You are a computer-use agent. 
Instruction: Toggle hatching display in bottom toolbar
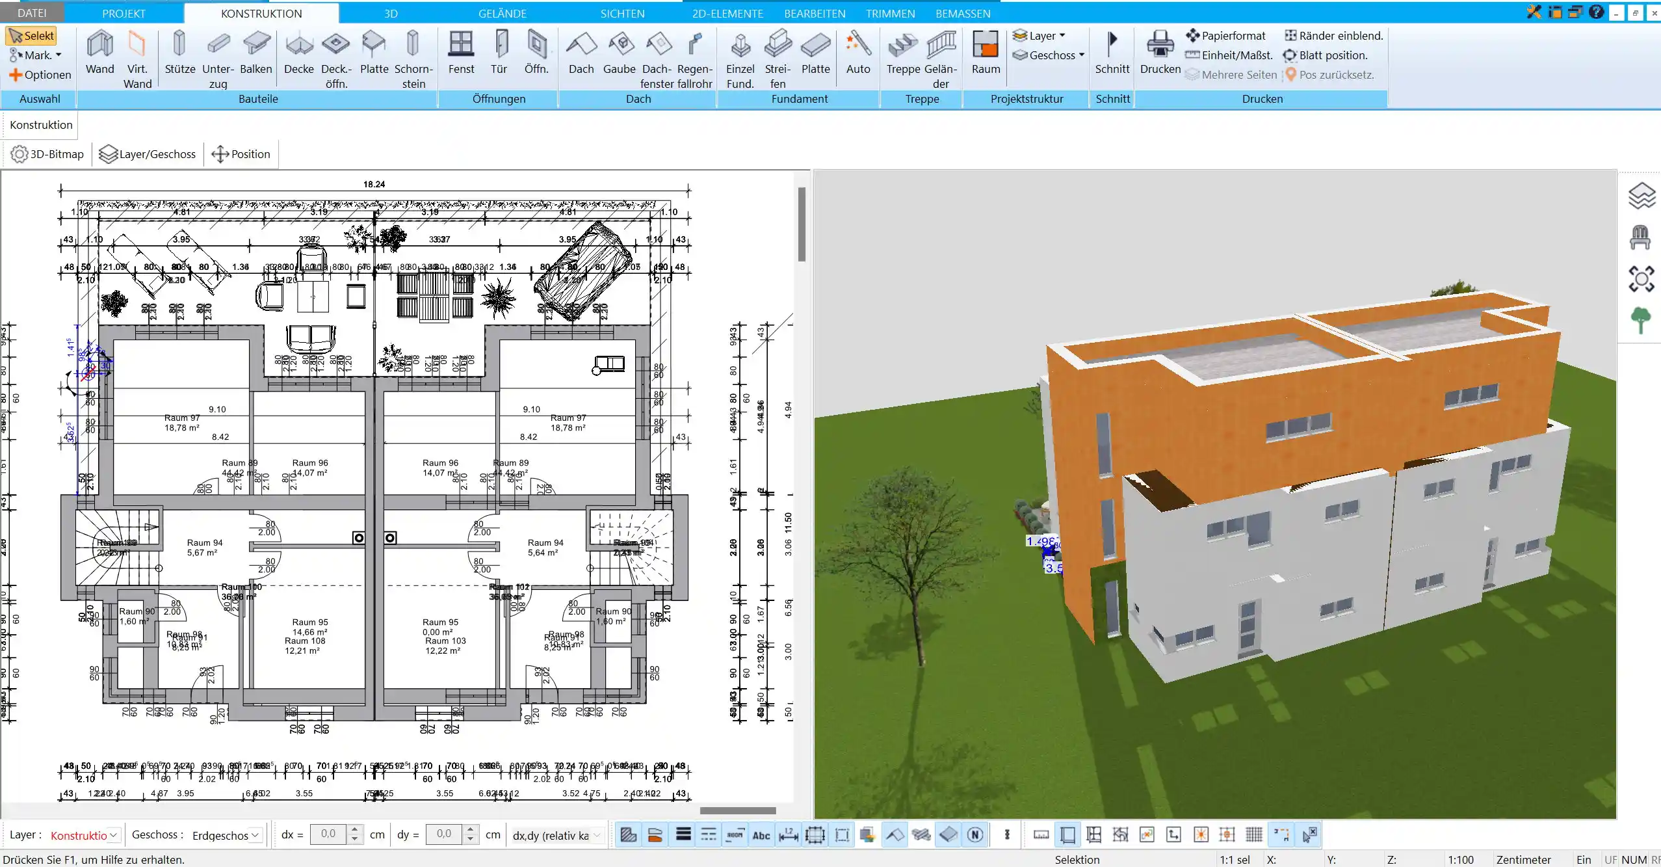click(628, 835)
